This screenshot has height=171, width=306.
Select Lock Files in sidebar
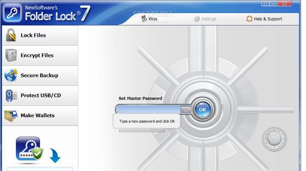click(x=40, y=35)
